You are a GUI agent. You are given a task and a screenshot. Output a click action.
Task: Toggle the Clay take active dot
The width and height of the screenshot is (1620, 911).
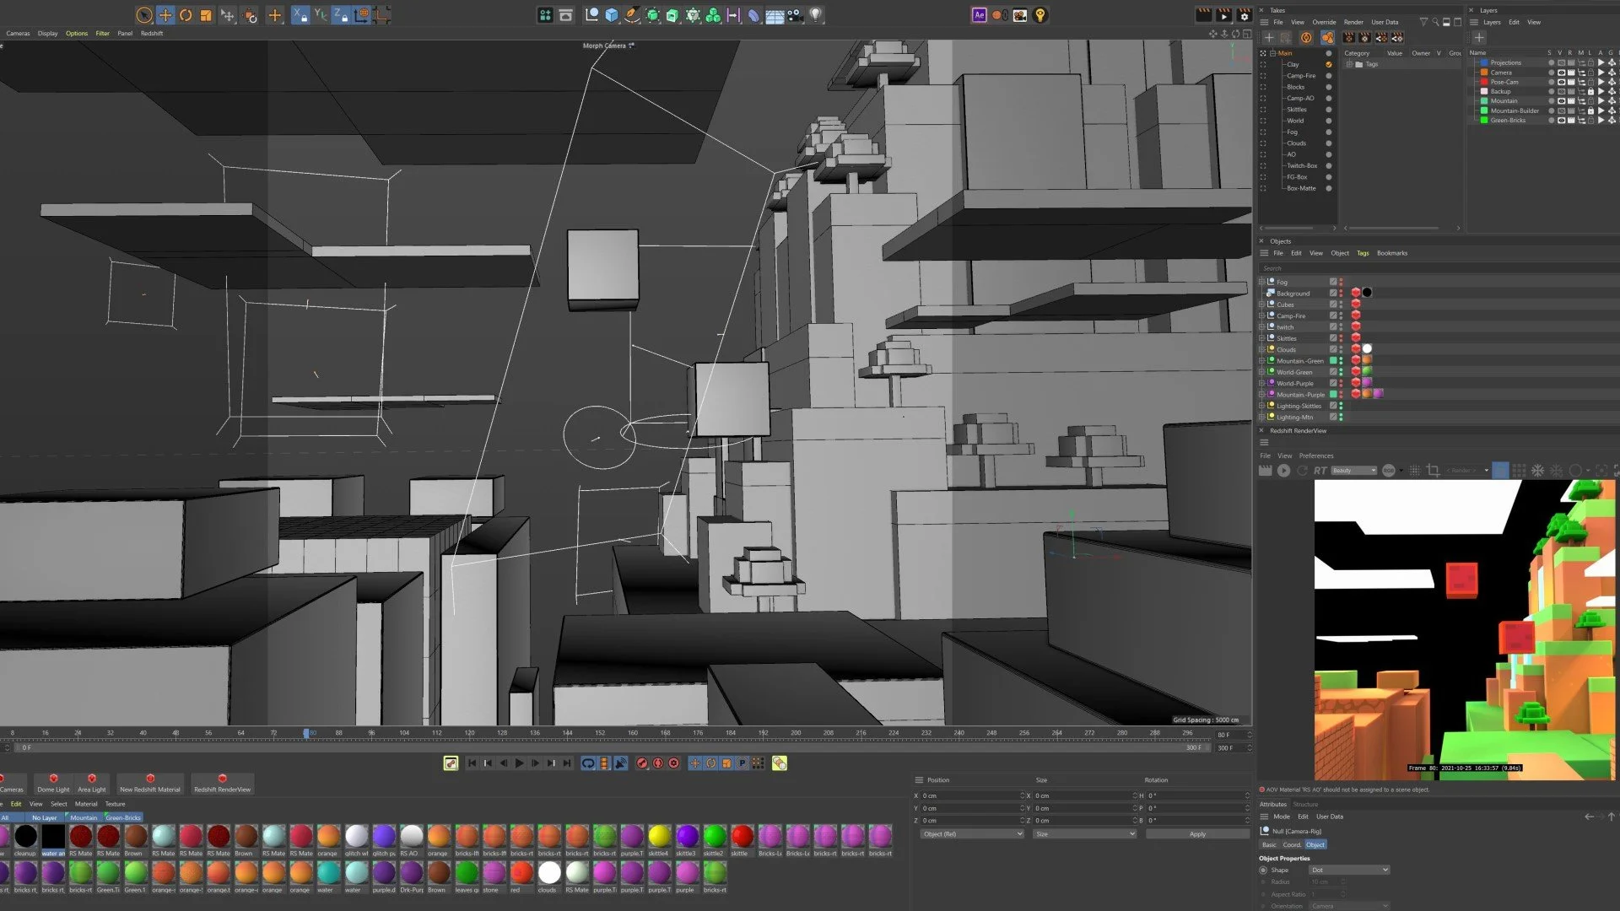tap(1328, 65)
